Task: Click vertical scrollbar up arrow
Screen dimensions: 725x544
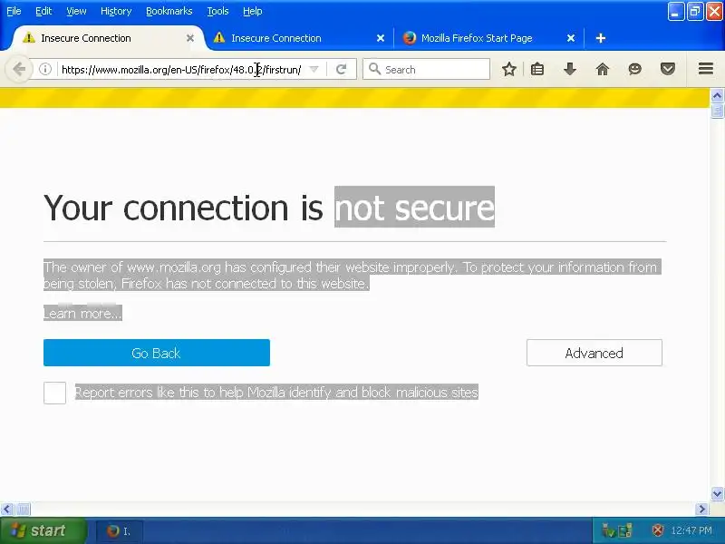Action: coord(717,96)
